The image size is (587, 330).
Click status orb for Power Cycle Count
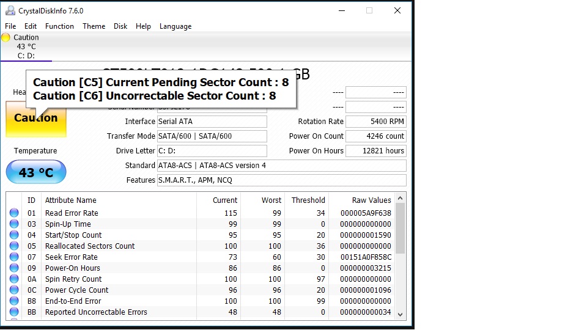tap(14, 290)
